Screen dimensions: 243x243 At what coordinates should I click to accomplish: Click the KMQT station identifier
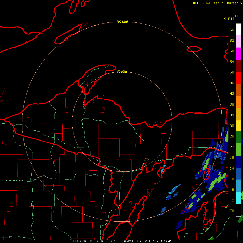pyautogui.click(x=129, y=241)
